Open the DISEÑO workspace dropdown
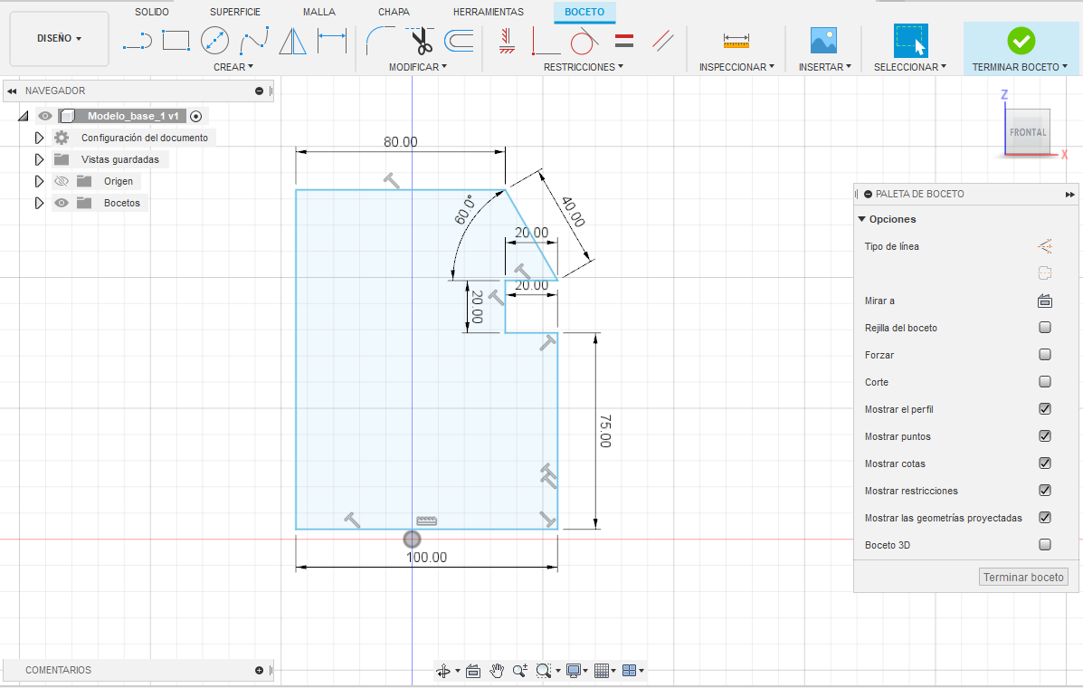The width and height of the screenshot is (1083, 688). point(60,39)
